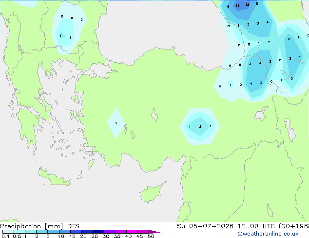Click the 12..00 UTC time text

tap(256, 226)
